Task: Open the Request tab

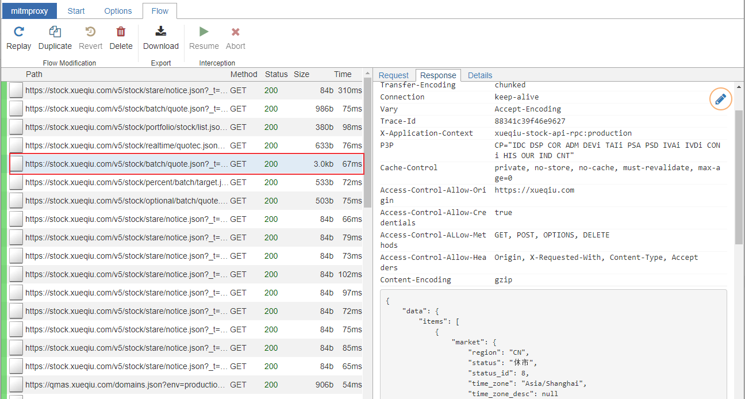Action: 394,75
